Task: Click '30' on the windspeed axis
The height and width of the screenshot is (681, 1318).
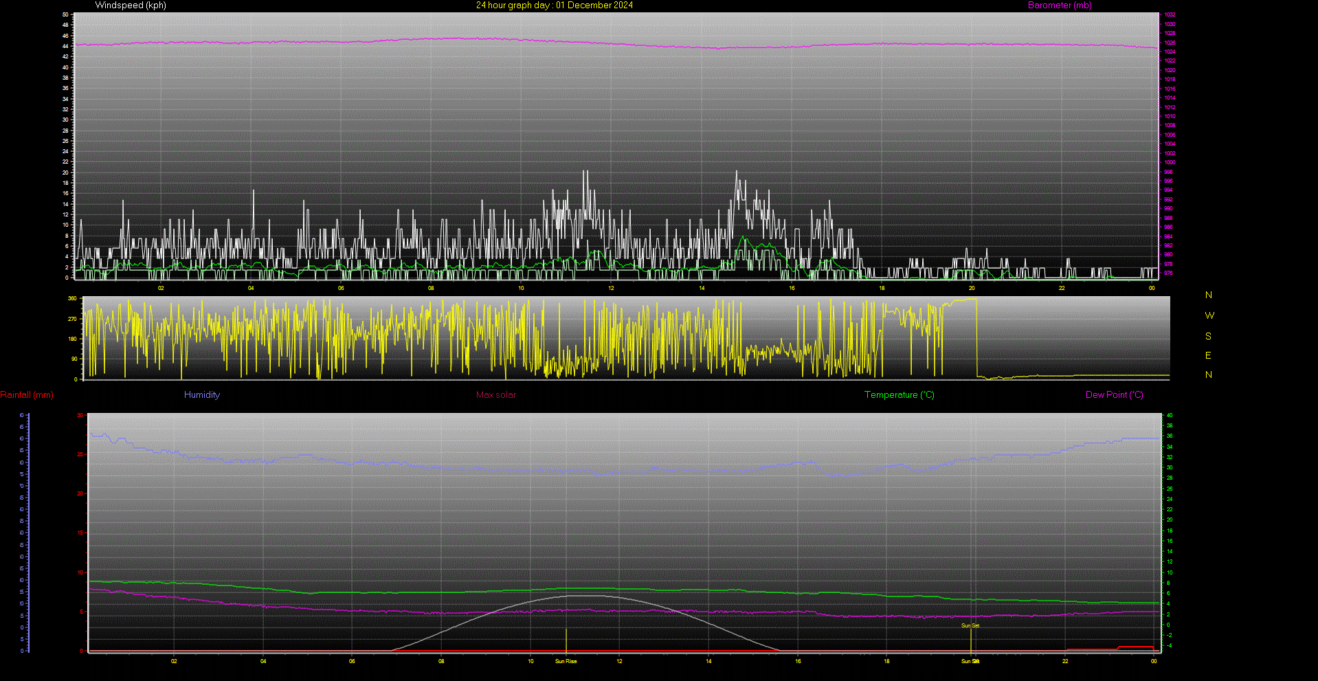Action: point(65,120)
